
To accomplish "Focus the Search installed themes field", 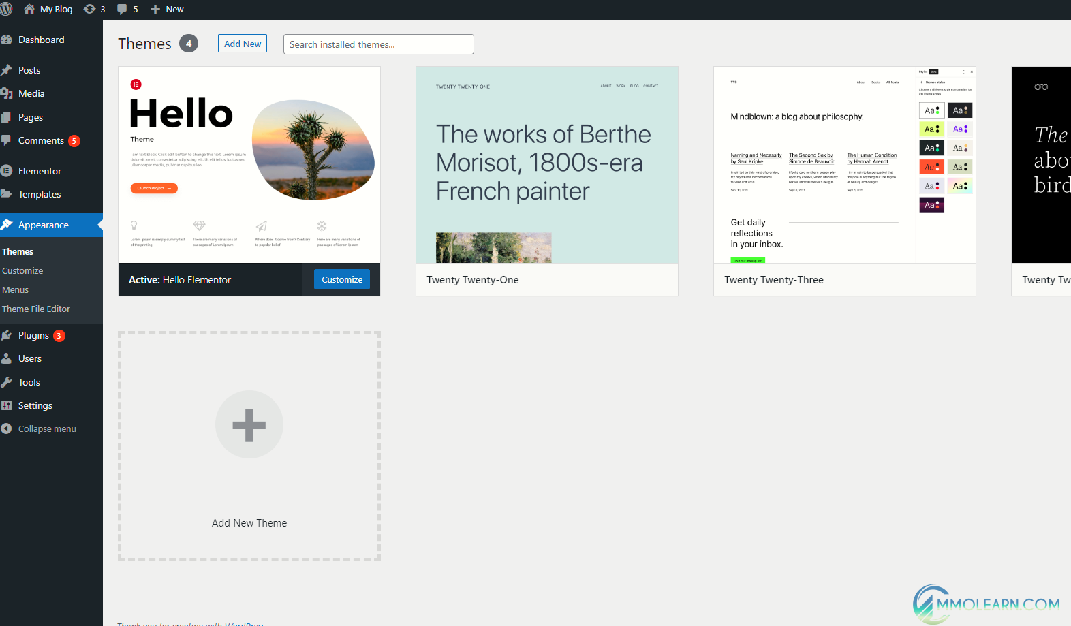I will tap(379, 44).
